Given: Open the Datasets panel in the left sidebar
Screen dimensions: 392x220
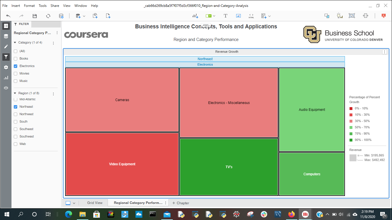Looking at the screenshot, I should pos(6,36).
